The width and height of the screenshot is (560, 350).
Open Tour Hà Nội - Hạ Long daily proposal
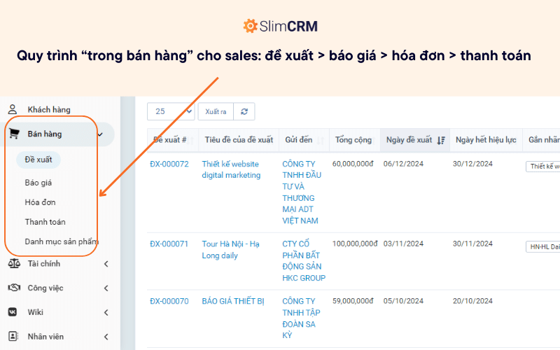coord(231,250)
